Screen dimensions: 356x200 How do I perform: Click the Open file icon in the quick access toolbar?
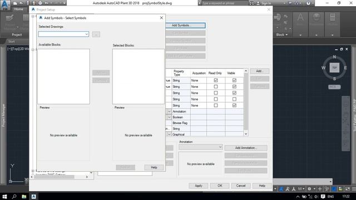[21, 3]
